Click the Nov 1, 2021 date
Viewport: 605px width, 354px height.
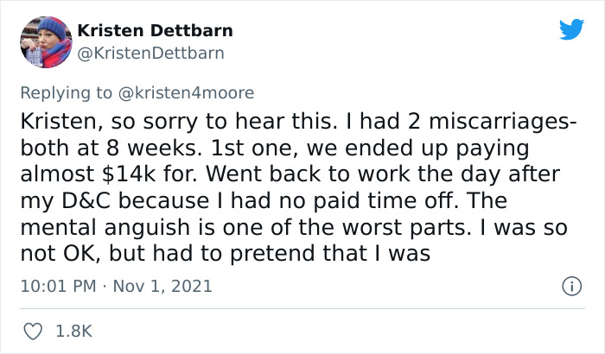163,285
